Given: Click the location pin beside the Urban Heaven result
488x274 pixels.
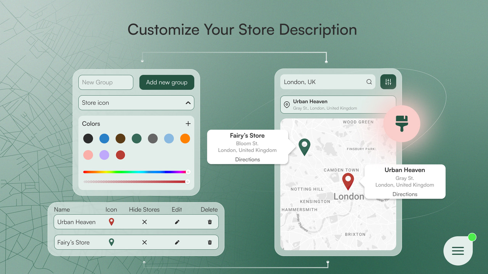Looking at the screenshot, I should [x=287, y=105].
